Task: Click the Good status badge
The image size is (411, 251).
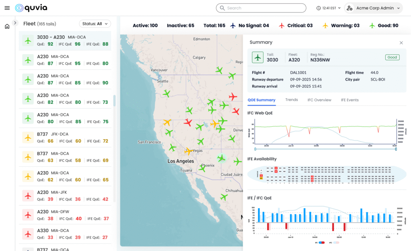Action: tap(392, 57)
